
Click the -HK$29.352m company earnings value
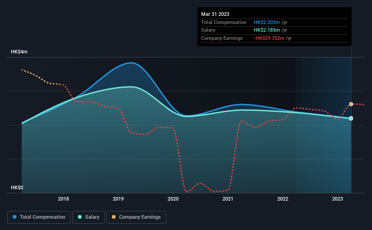click(269, 38)
